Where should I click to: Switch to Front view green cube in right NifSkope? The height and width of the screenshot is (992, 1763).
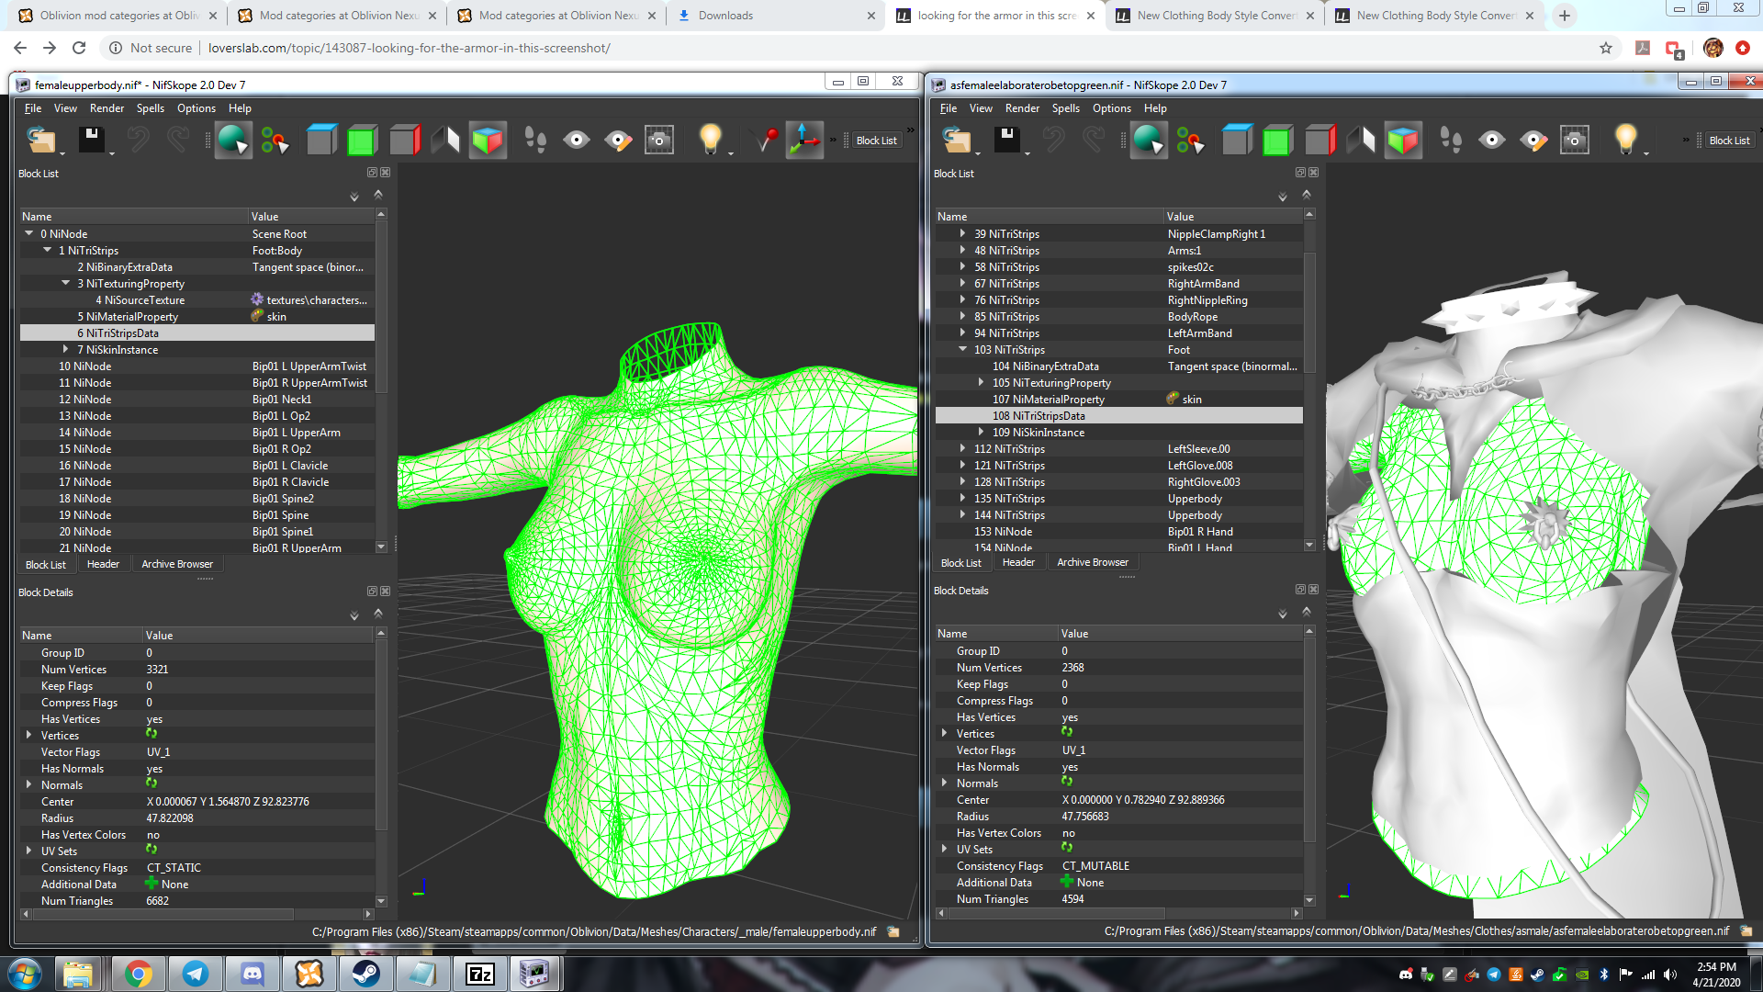coord(1278,141)
